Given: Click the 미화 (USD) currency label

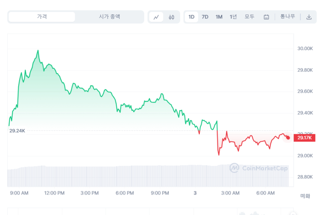Looking at the screenshot, I should coord(305,196).
